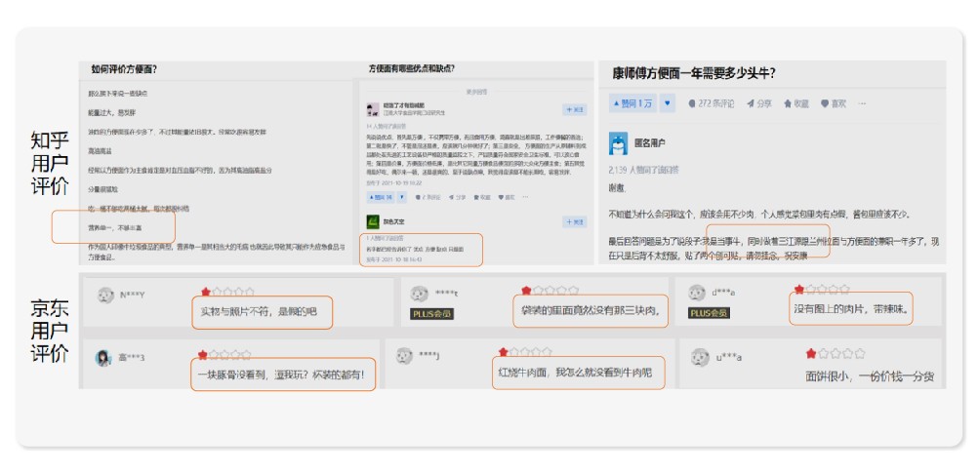
Task: Open the more options ellipsis beside 喜欢
Action: (x=862, y=103)
